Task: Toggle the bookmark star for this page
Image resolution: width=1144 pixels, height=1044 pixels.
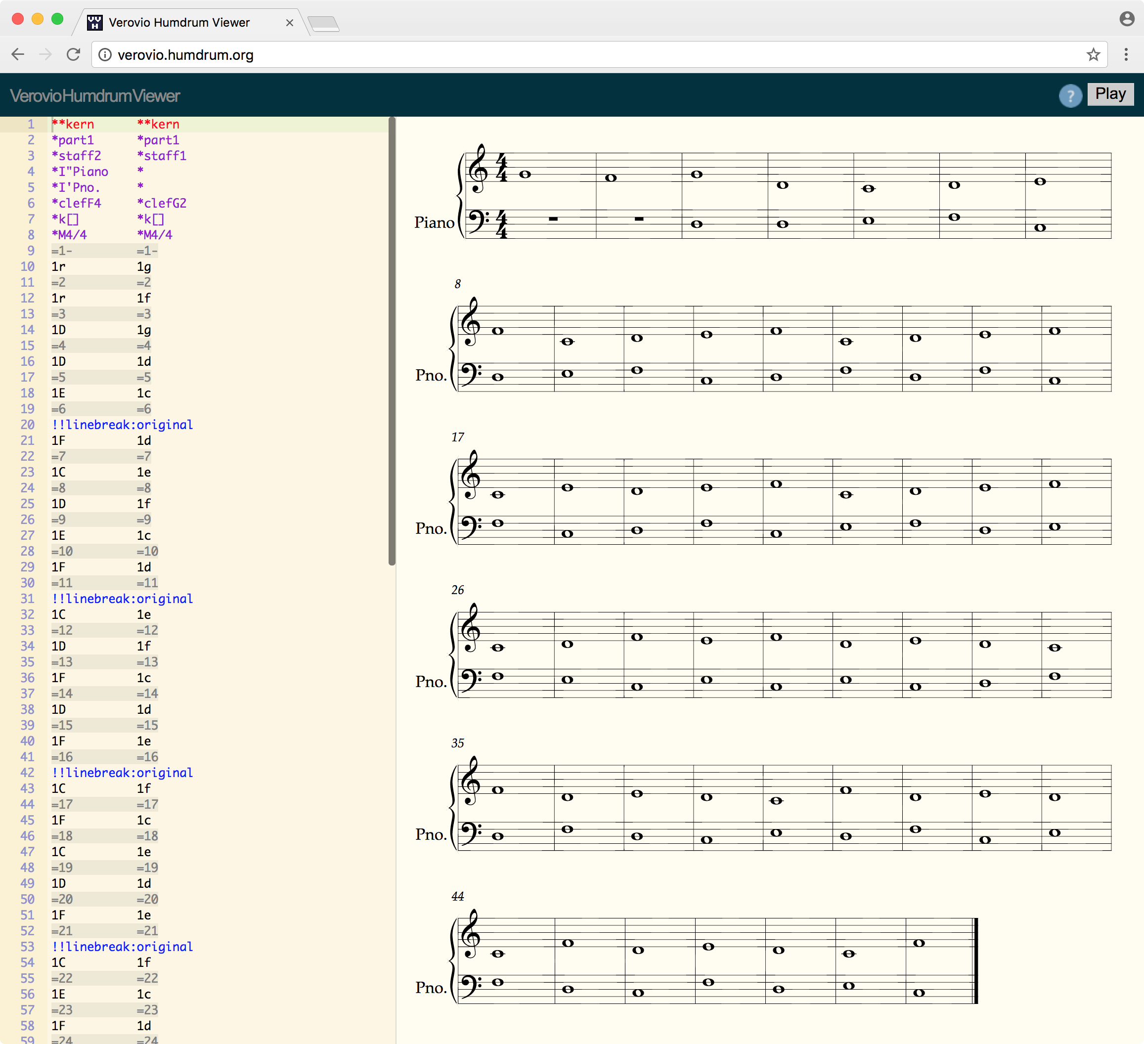Action: (x=1094, y=54)
